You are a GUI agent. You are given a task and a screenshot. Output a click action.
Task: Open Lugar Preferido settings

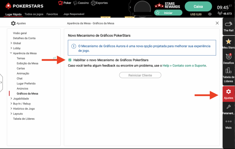tap(26, 83)
